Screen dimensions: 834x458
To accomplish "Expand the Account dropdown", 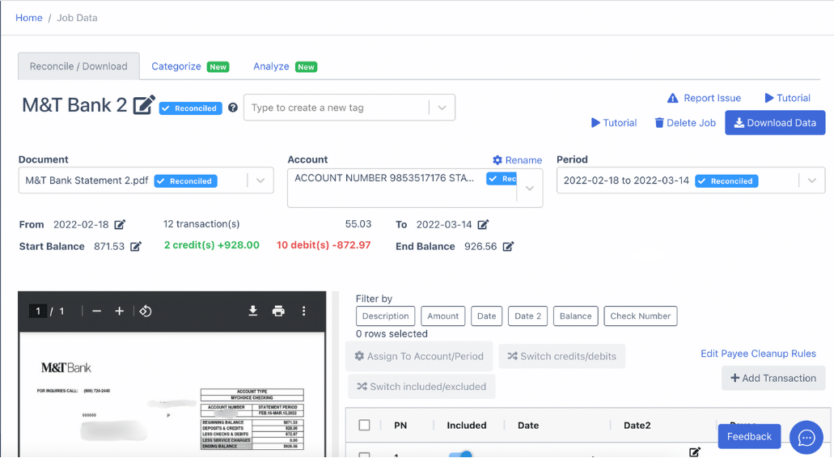I will coord(530,188).
